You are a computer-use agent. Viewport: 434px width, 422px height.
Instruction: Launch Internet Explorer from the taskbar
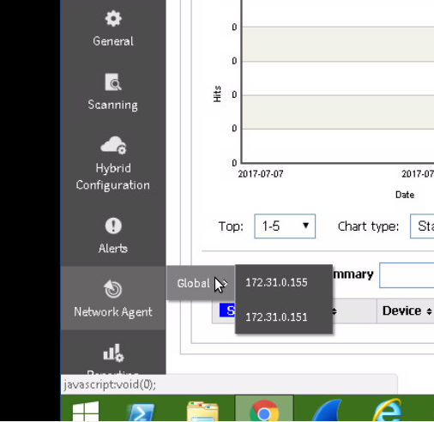point(388,411)
